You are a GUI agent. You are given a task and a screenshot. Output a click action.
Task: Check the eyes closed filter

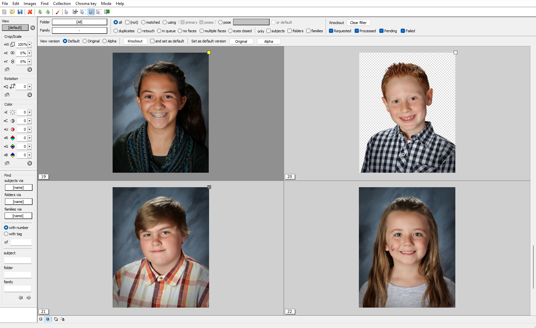[x=231, y=31]
